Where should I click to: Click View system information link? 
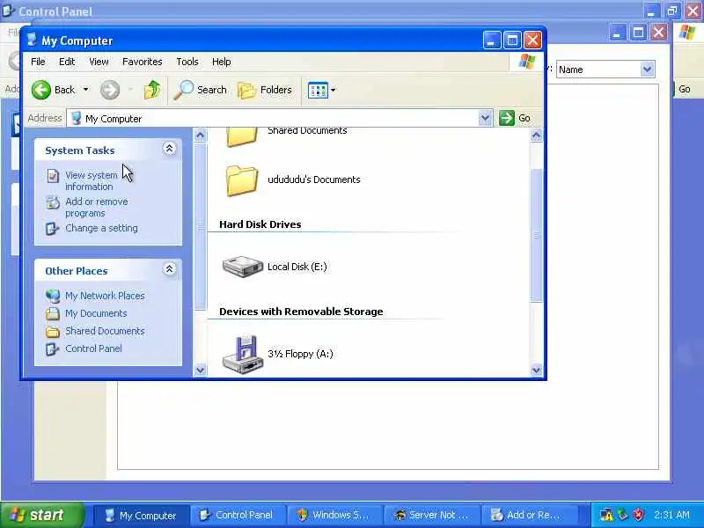(92, 180)
